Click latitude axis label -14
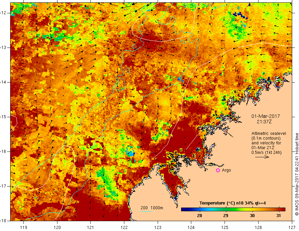The image size is (299, 231). (x=4, y=82)
